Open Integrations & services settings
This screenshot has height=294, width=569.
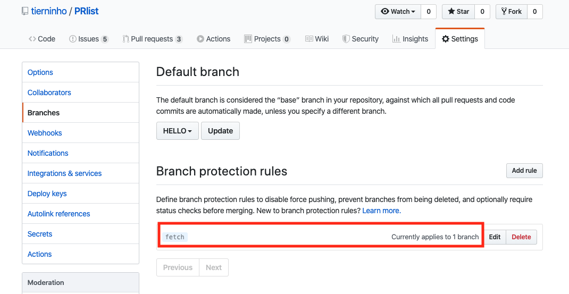click(80, 173)
